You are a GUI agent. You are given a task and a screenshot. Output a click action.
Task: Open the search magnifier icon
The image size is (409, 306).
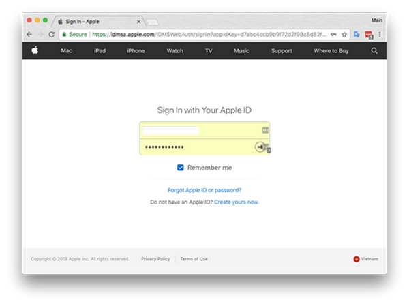point(374,50)
